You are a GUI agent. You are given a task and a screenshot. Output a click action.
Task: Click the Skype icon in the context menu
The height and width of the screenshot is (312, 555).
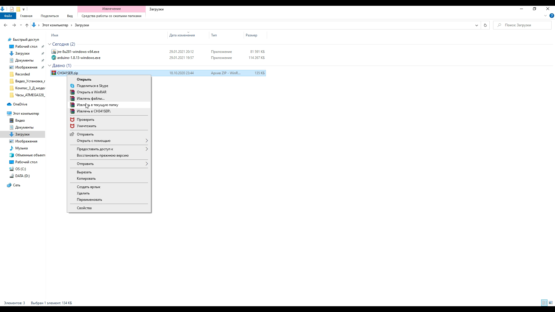pos(72,86)
